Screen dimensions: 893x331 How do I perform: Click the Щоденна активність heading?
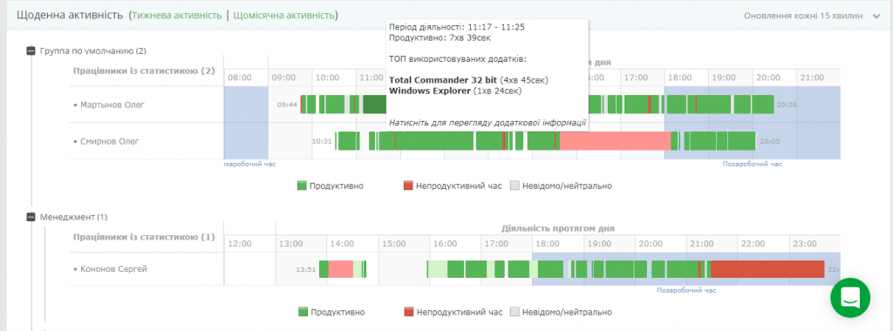(70, 16)
